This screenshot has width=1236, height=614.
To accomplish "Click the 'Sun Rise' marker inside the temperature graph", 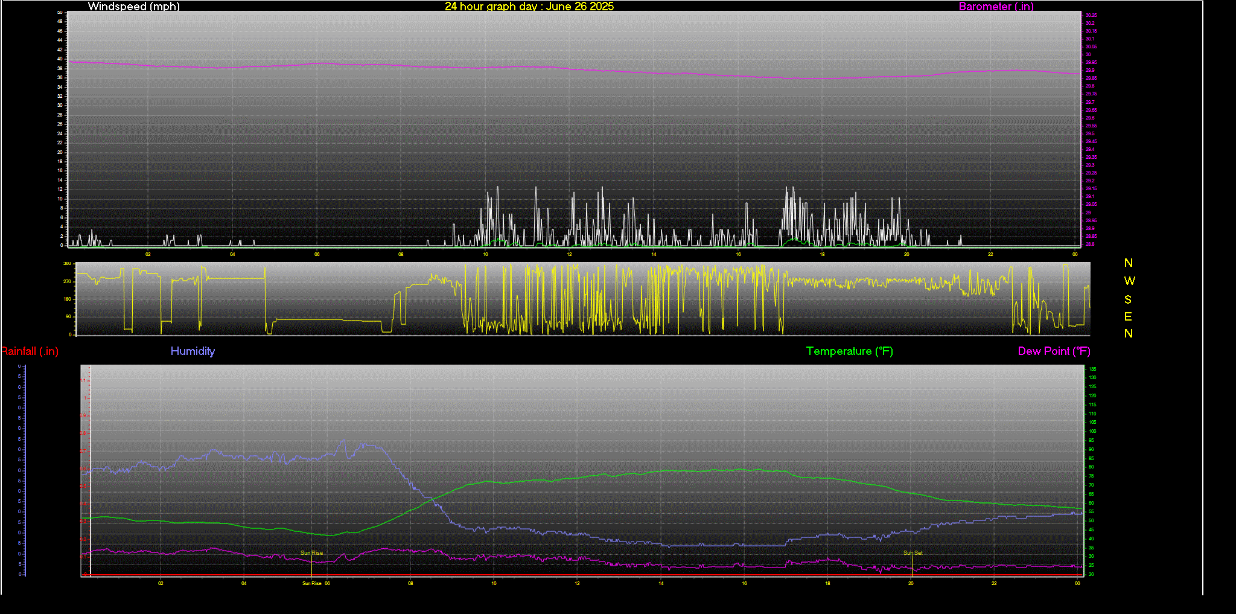I will click(312, 553).
